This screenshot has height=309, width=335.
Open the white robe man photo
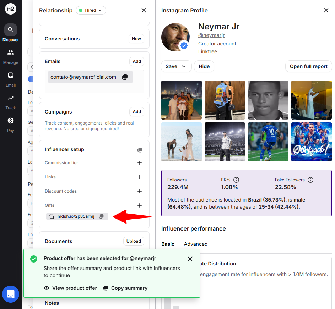pyautogui.click(x=312, y=100)
